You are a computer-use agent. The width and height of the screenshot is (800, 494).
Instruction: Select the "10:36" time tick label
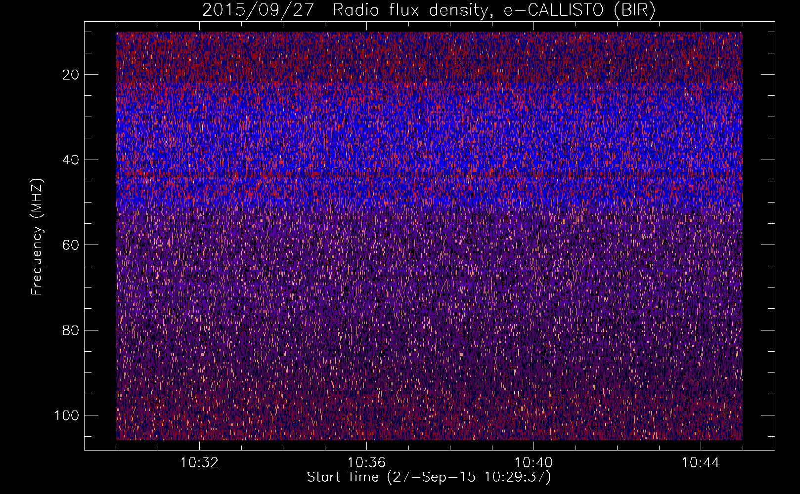point(366,463)
